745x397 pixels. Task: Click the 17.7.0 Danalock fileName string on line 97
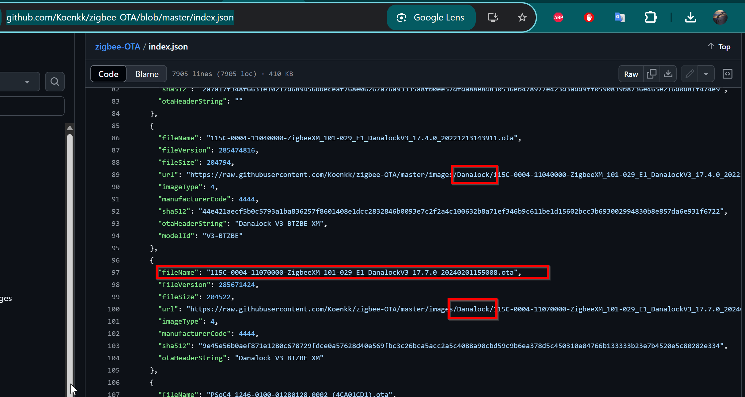point(362,273)
